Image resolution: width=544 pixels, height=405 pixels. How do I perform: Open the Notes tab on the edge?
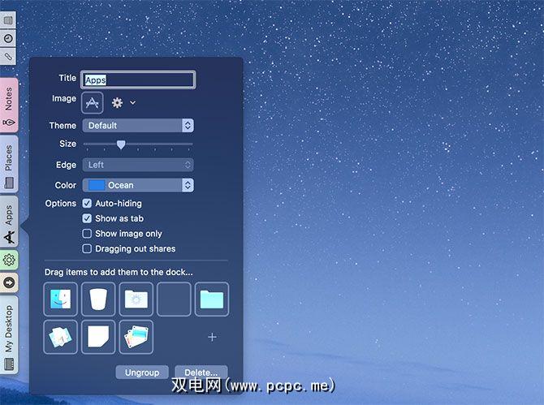point(9,106)
